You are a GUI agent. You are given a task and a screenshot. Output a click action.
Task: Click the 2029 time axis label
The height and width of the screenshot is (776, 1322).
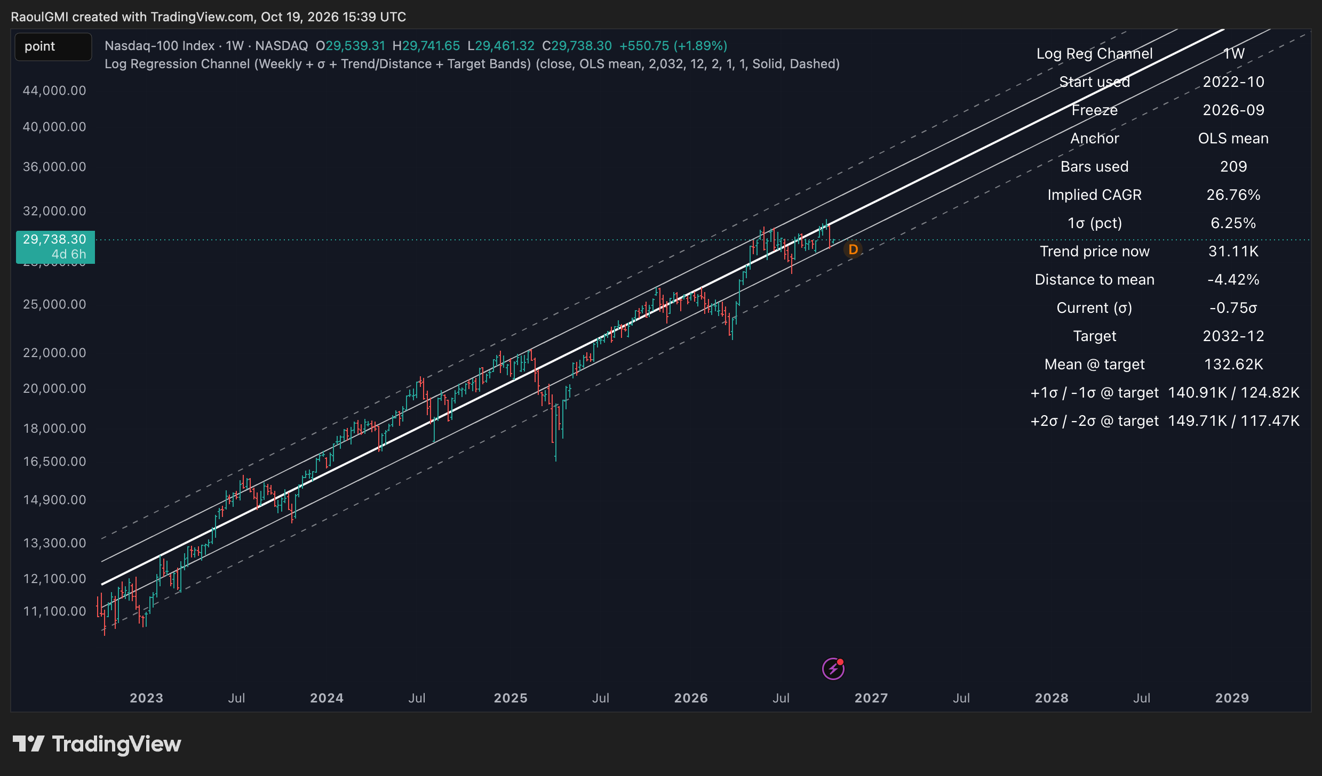[x=1232, y=698]
